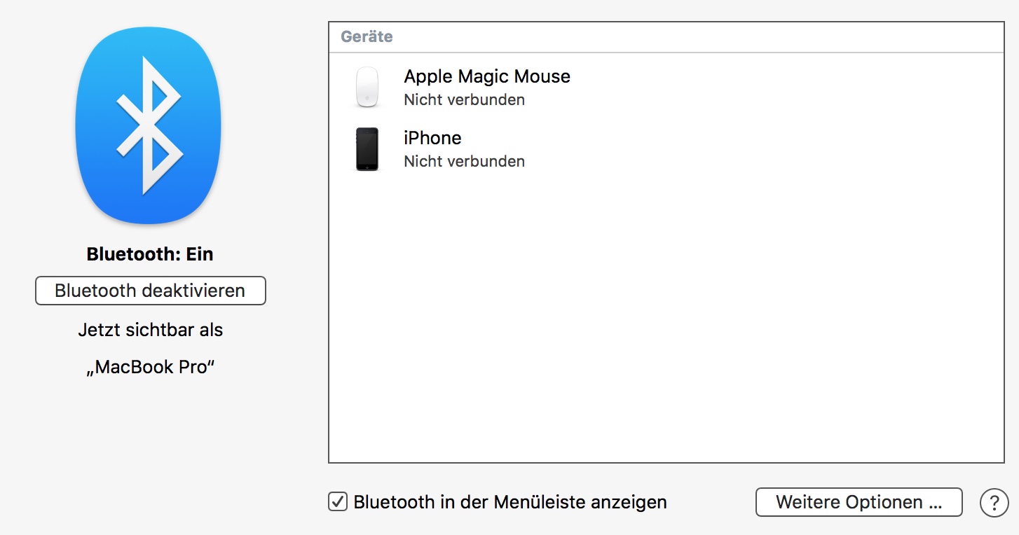
Task: Click the "Bluetooth: Ein" status text
Action: point(150,254)
